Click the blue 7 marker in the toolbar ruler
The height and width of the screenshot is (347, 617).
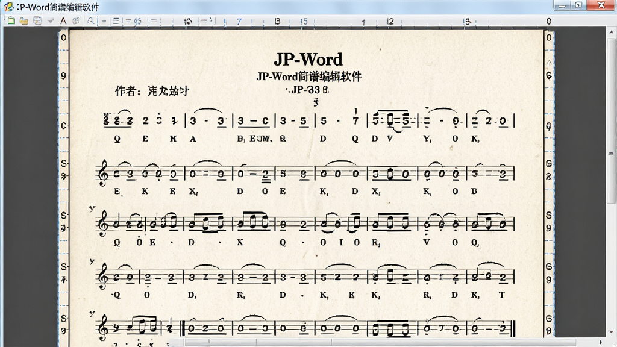coord(239,21)
